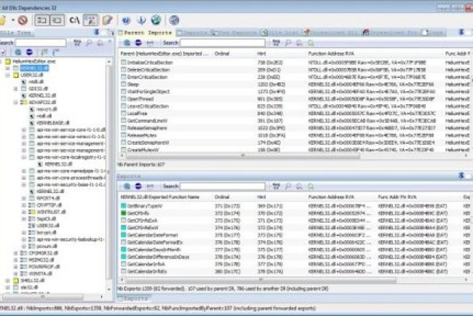This screenshot has width=473, height=316.
Task: Click the dark-blue striped ball icon in Parent Imports toolbar
Action: click(x=138, y=43)
